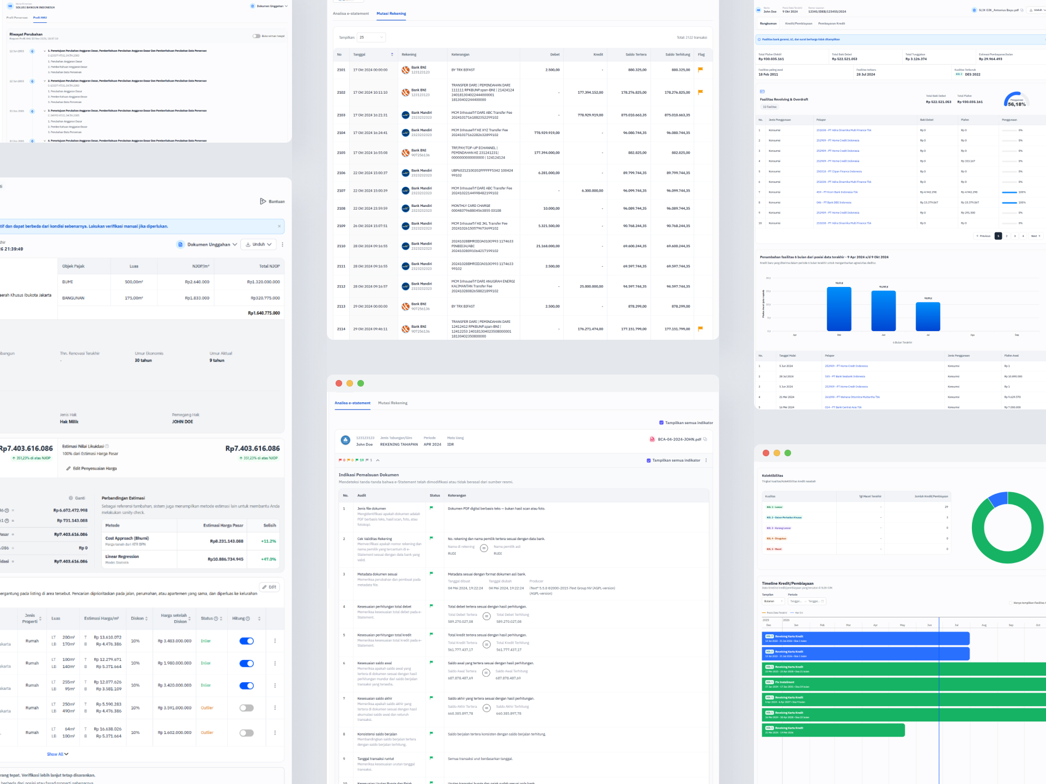The width and height of the screenshot is (1046, 784).
Task: Open row menu for Rp 3.483.000.000 listing
Action: click(x=275, y=641)
